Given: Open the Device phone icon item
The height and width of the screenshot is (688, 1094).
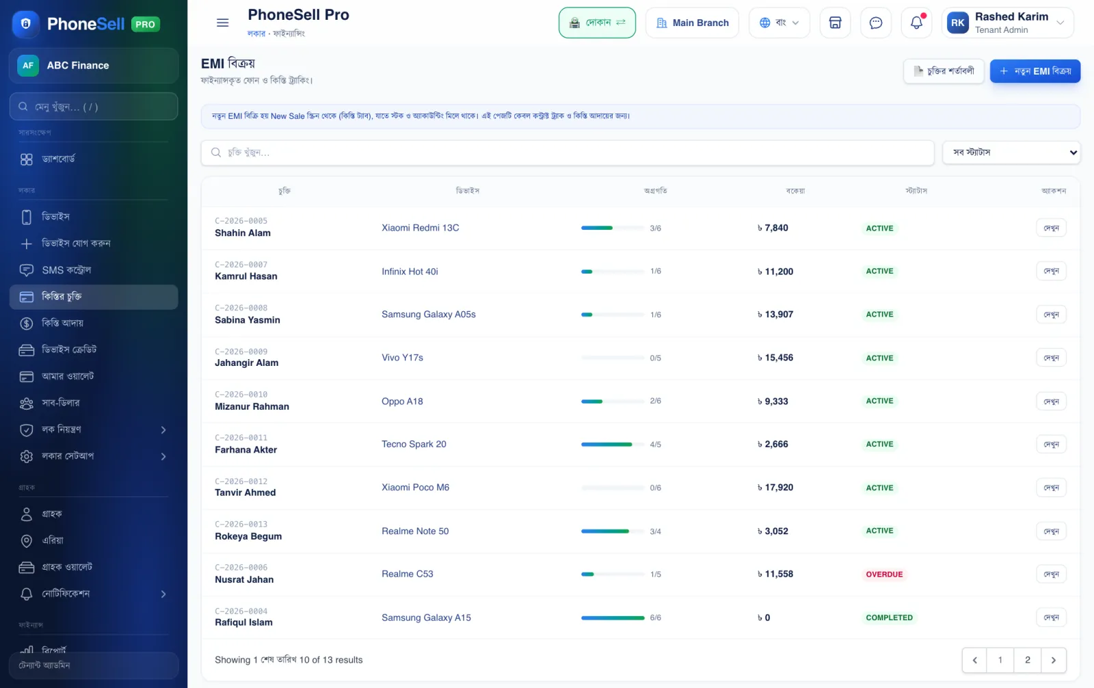Looking at the screenshot, I should pyautogui.click(x=94, y=217).
